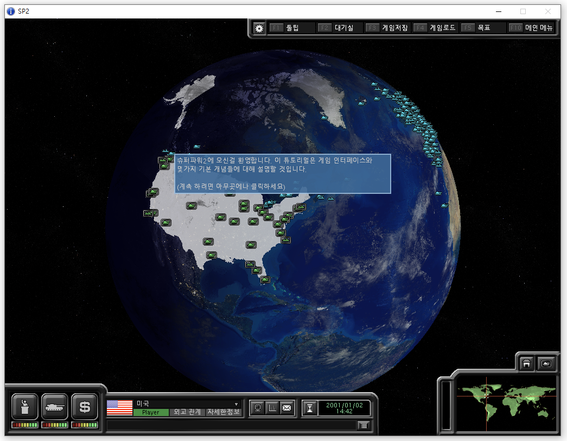Open the military panel tank icon
The image size is (567, 441).
coord(55,407)
